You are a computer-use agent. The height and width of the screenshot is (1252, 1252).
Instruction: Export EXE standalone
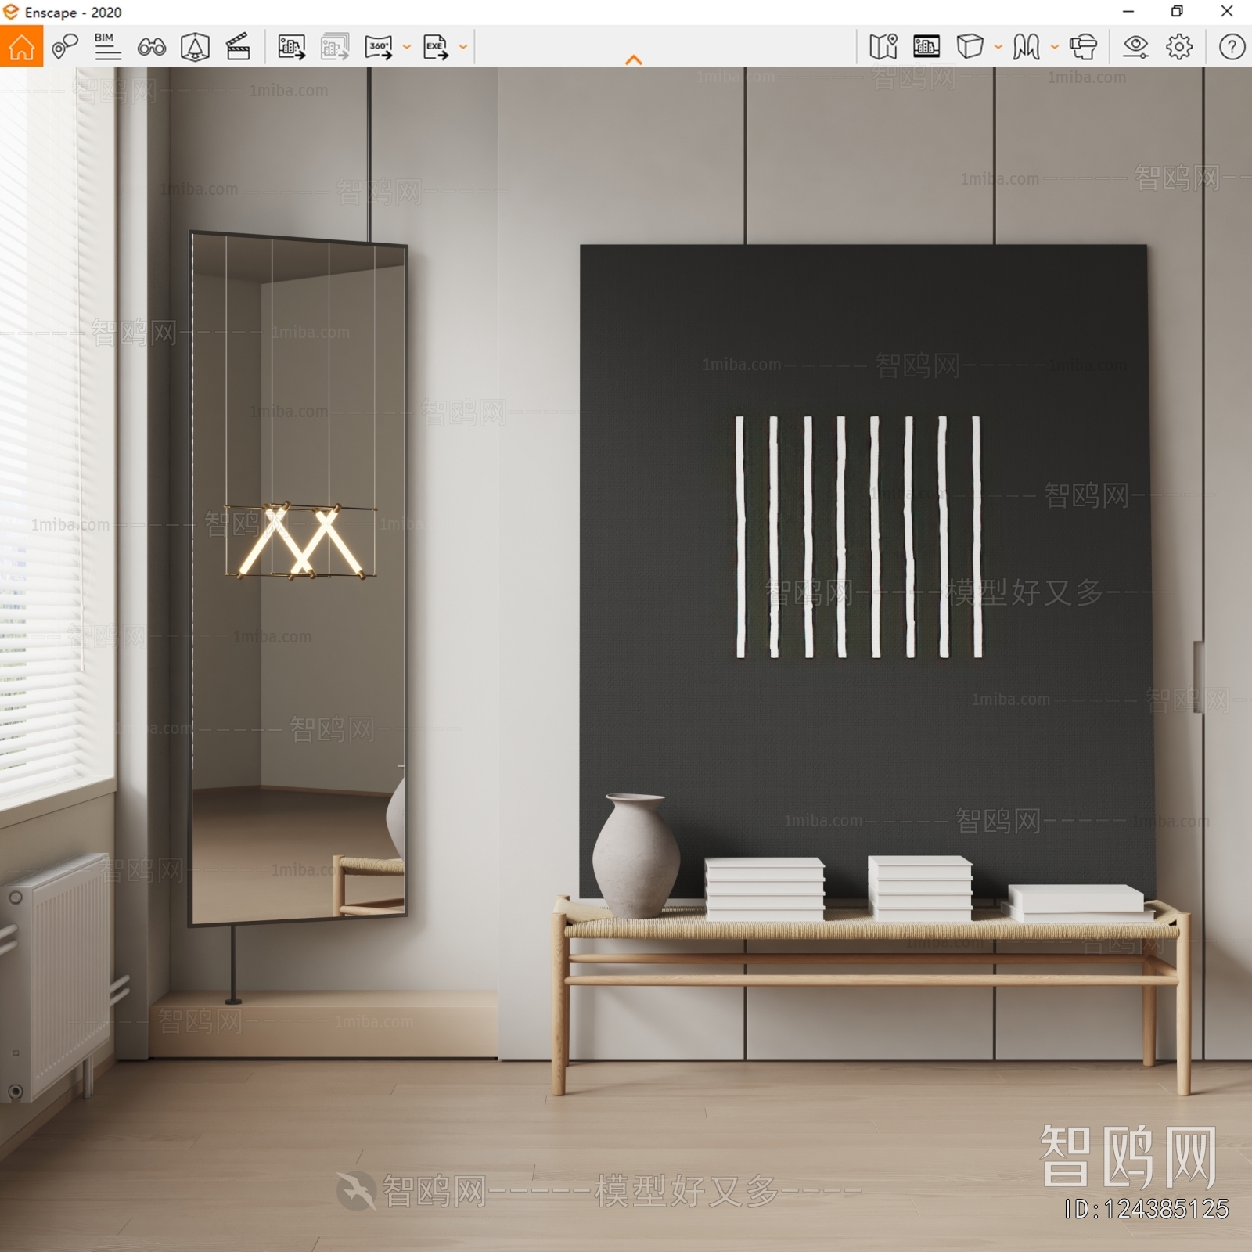(x=436, y=47)
